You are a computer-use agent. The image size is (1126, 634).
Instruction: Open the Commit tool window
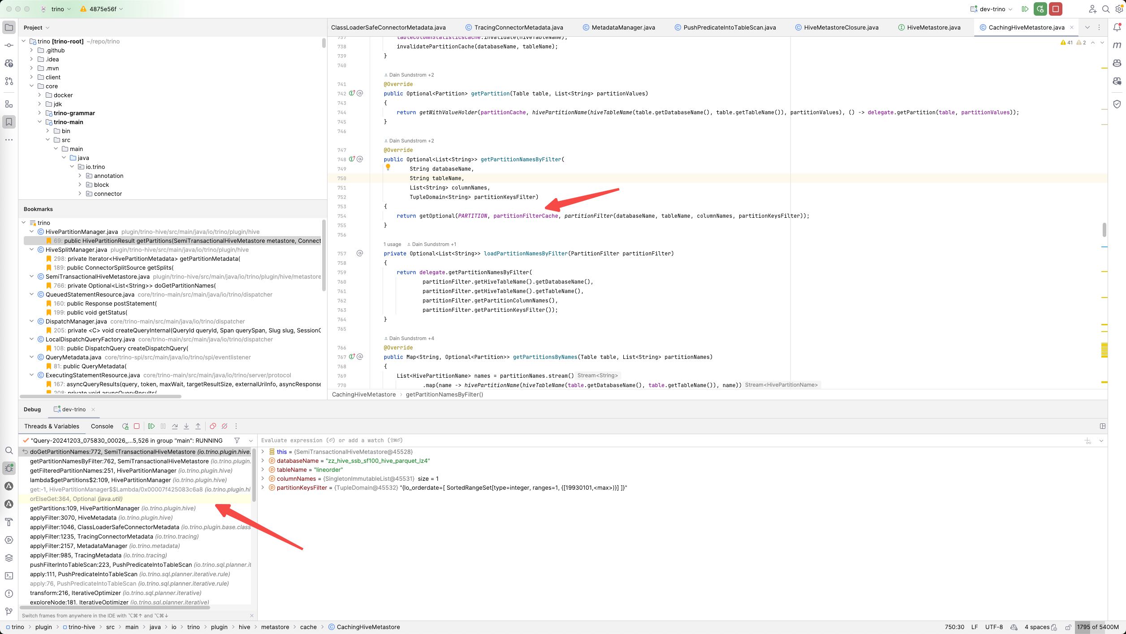9,45
